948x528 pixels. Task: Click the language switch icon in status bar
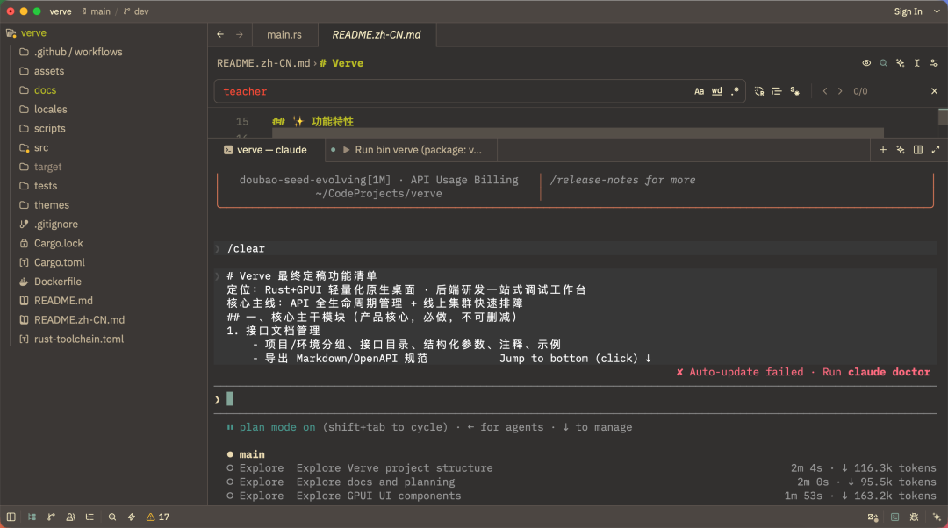point(873,517)
